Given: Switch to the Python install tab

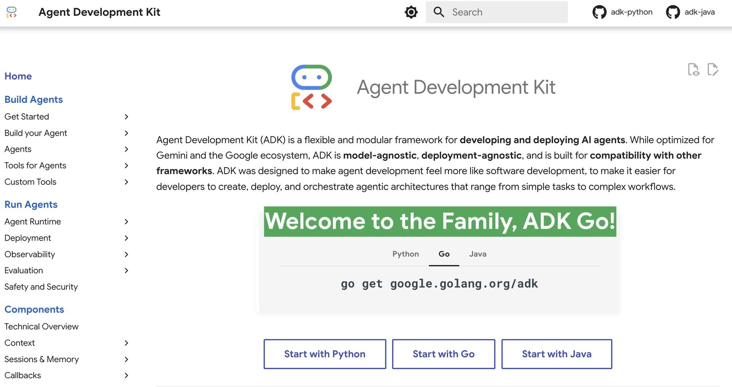Looking at the screenshot, I should click(x=405, y=254).
